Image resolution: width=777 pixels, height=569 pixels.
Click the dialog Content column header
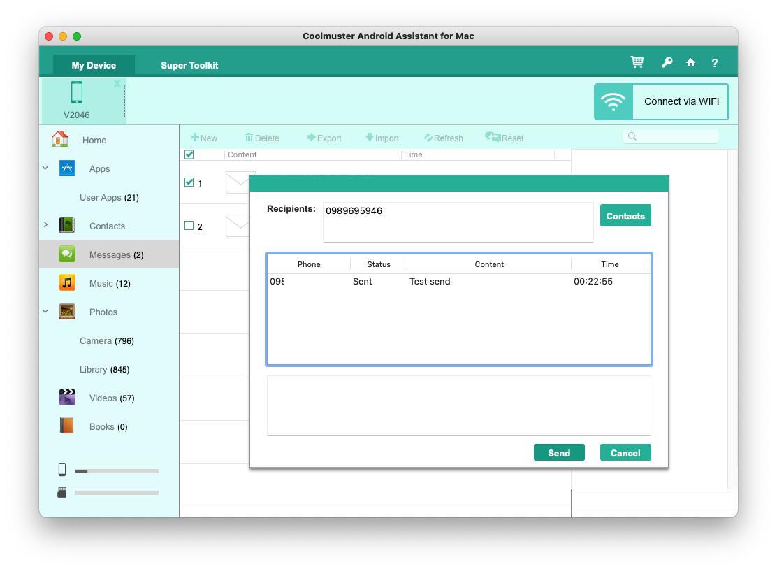(x=489, y=264)
